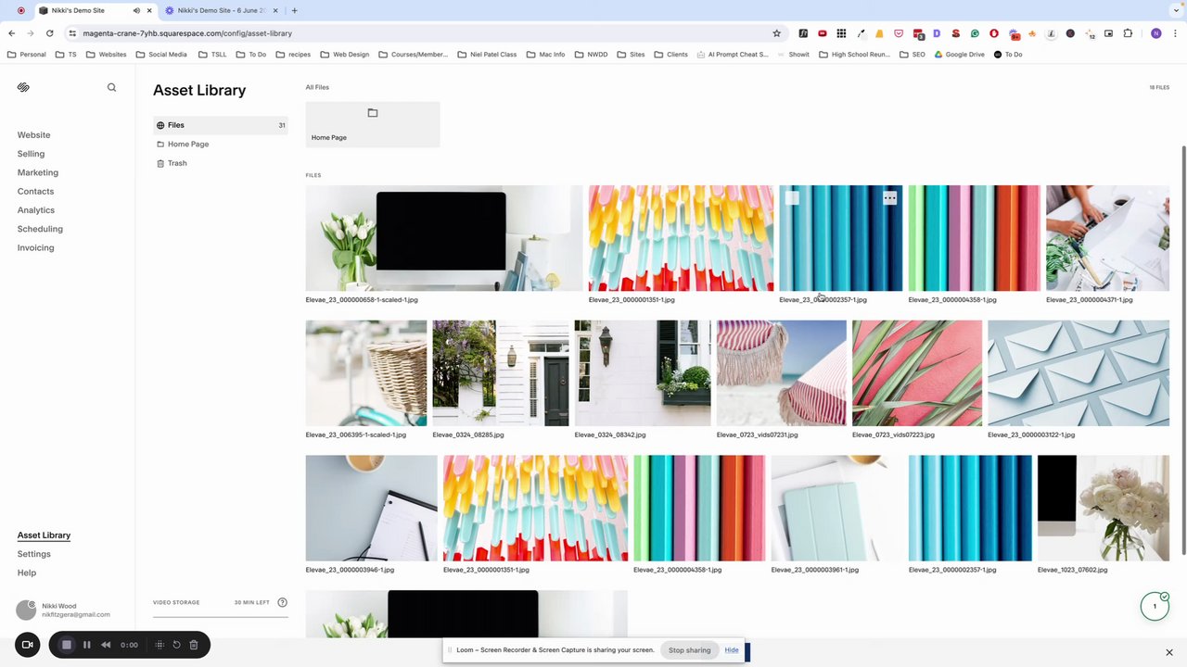Open Clients bookmarks folder
The image size is (1187, 667).
[670, 55]
